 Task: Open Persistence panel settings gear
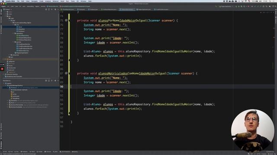point(55,81)
